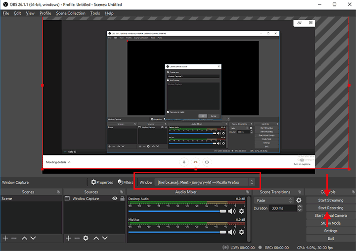Hide the Window Capture source with eye icon
The height and width of the screenshot is (251, 356).
pos(115,199)
